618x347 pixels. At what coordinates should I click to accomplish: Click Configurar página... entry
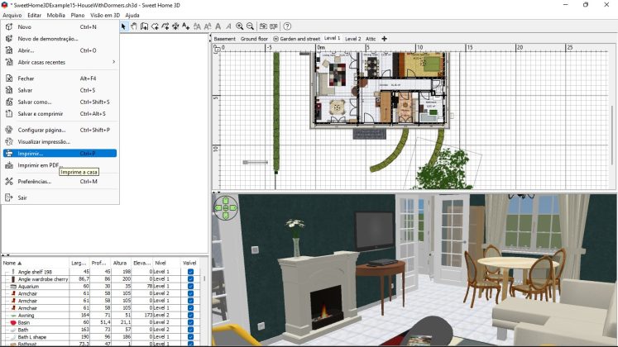tap(60, 130)
